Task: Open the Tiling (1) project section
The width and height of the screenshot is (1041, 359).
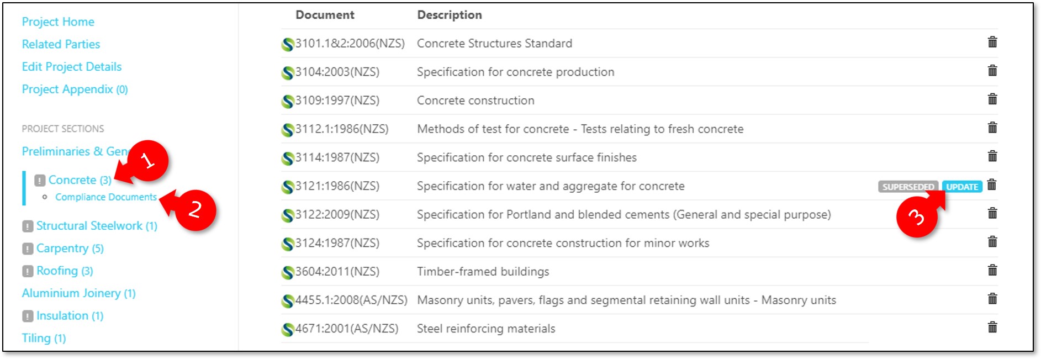Action: [44, 338]
